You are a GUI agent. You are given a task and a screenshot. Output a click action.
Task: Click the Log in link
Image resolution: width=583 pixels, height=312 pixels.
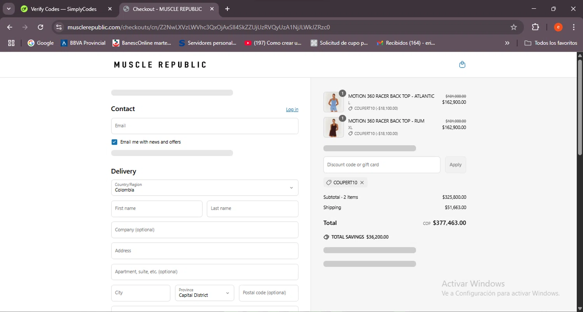[x=292, y=109]
